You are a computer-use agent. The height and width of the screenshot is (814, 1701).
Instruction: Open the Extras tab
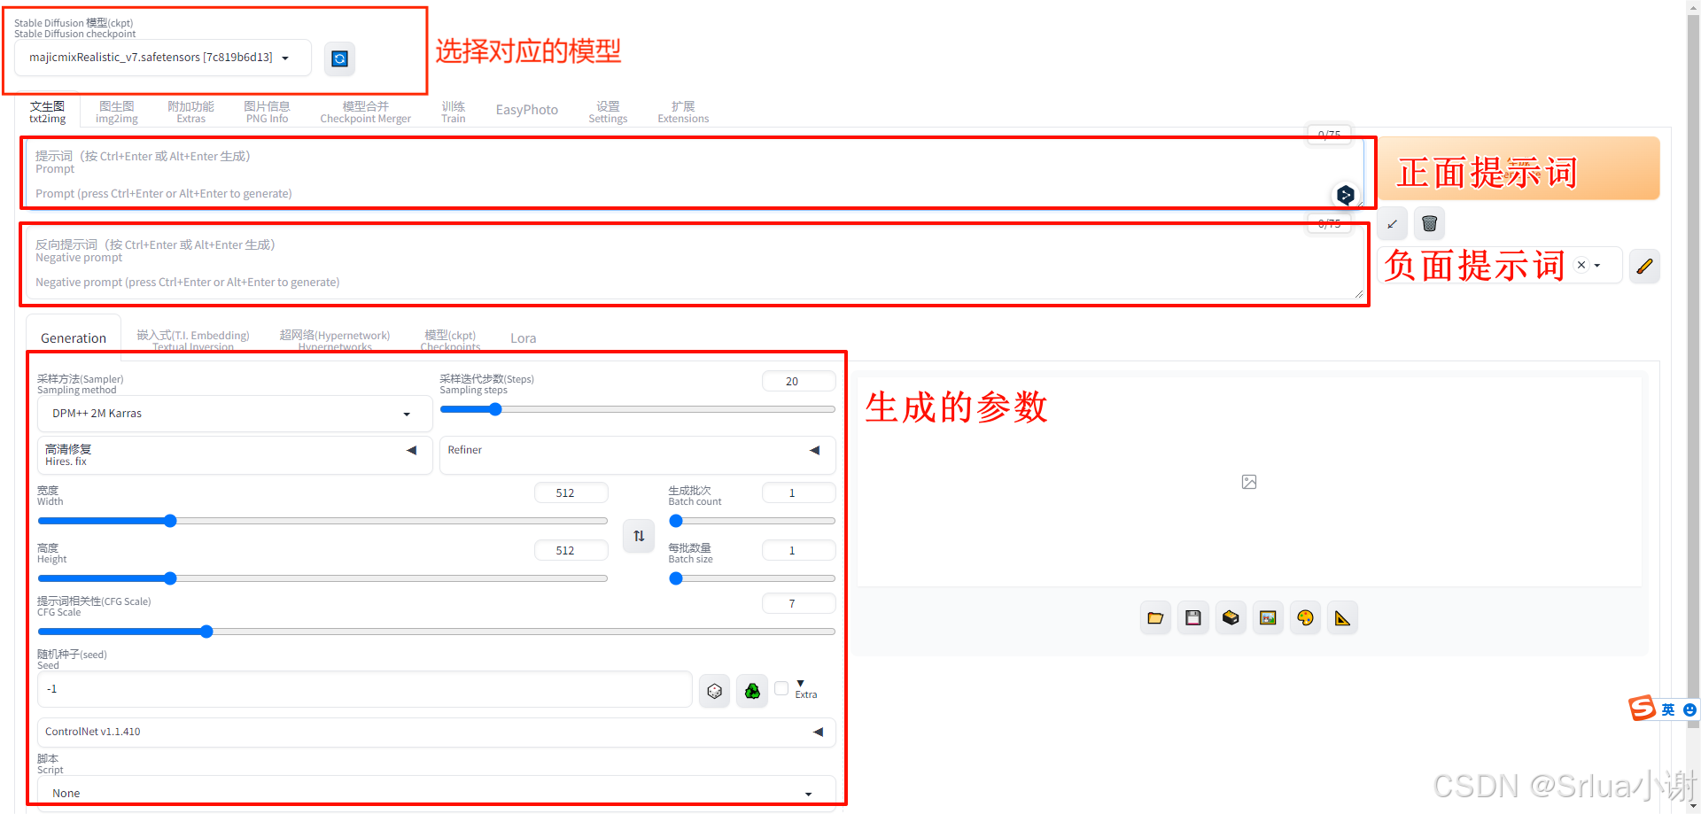coord(190,112)
